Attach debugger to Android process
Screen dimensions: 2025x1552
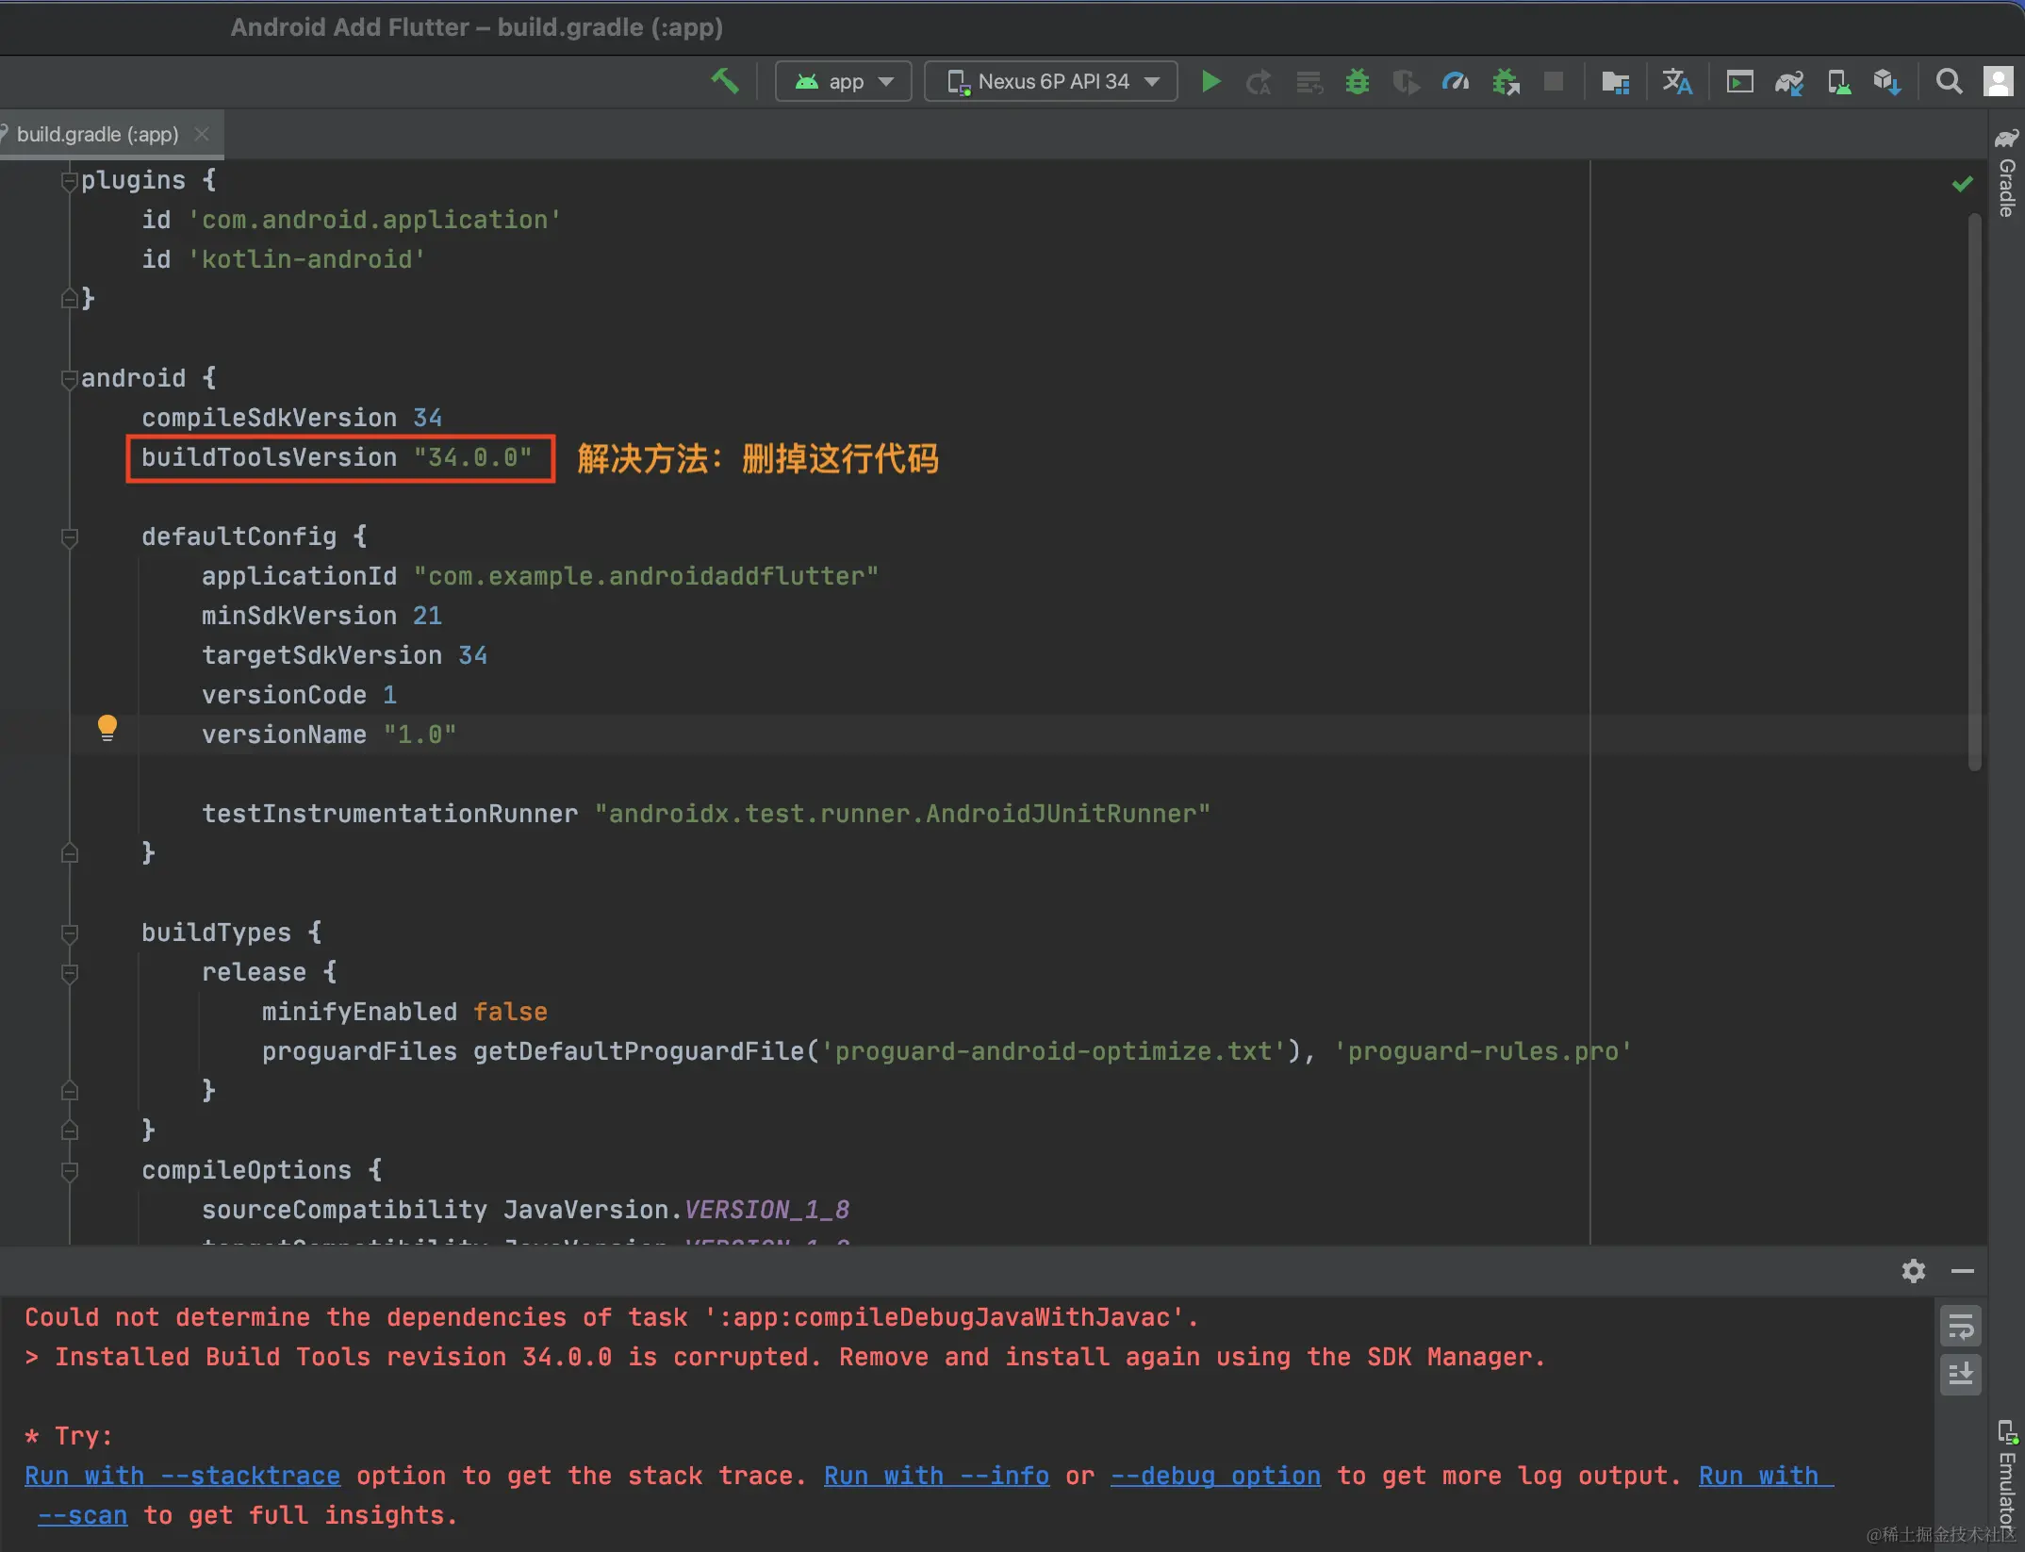1506,82
